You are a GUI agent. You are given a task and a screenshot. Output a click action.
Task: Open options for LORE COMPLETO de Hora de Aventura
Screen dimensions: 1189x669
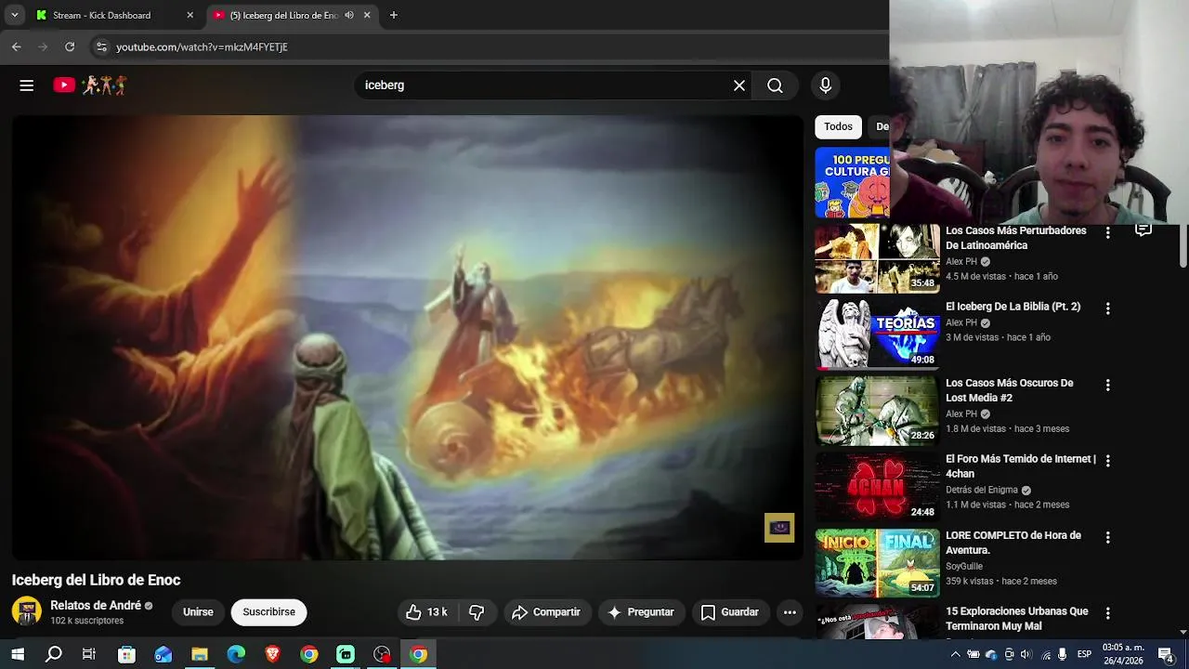pos(1107,537)
